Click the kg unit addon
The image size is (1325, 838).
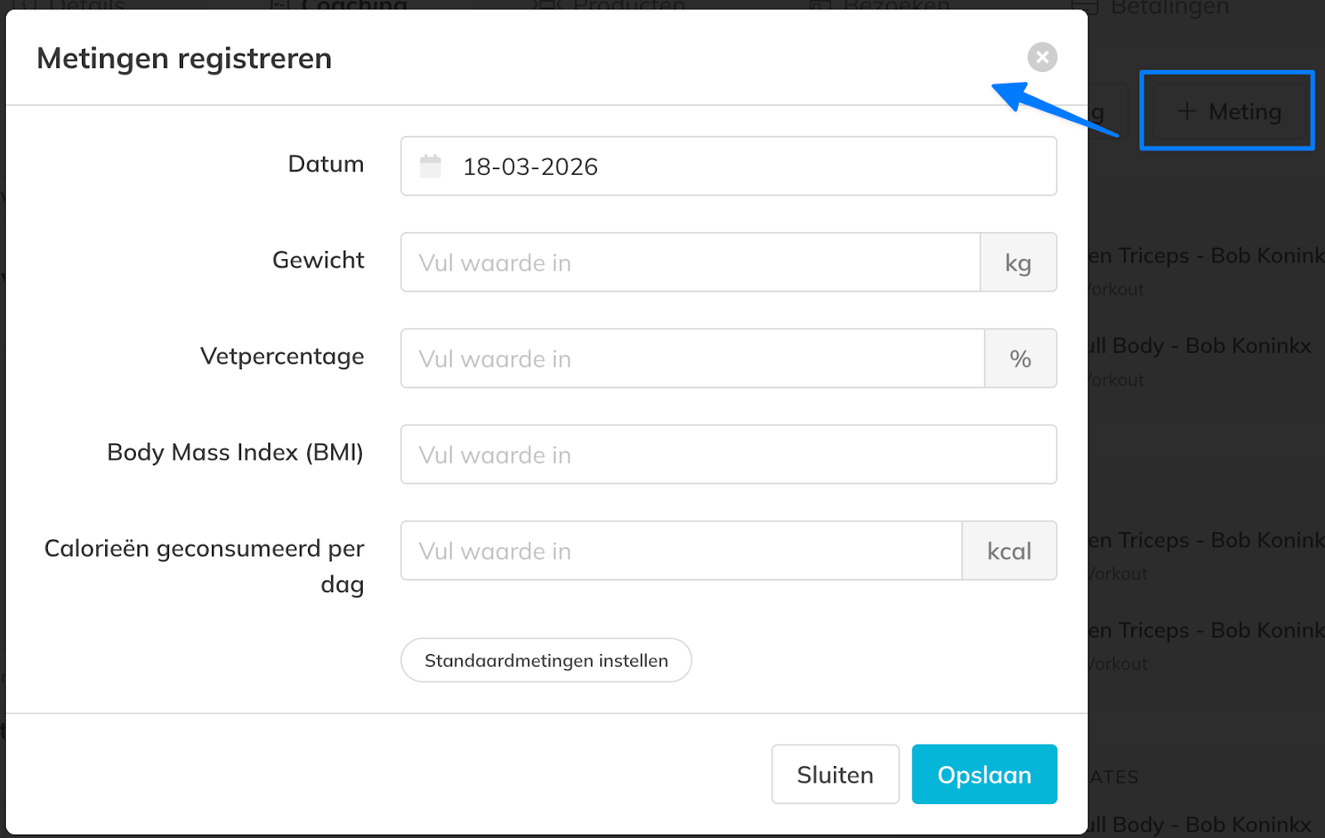click(x=1018, y=262)
